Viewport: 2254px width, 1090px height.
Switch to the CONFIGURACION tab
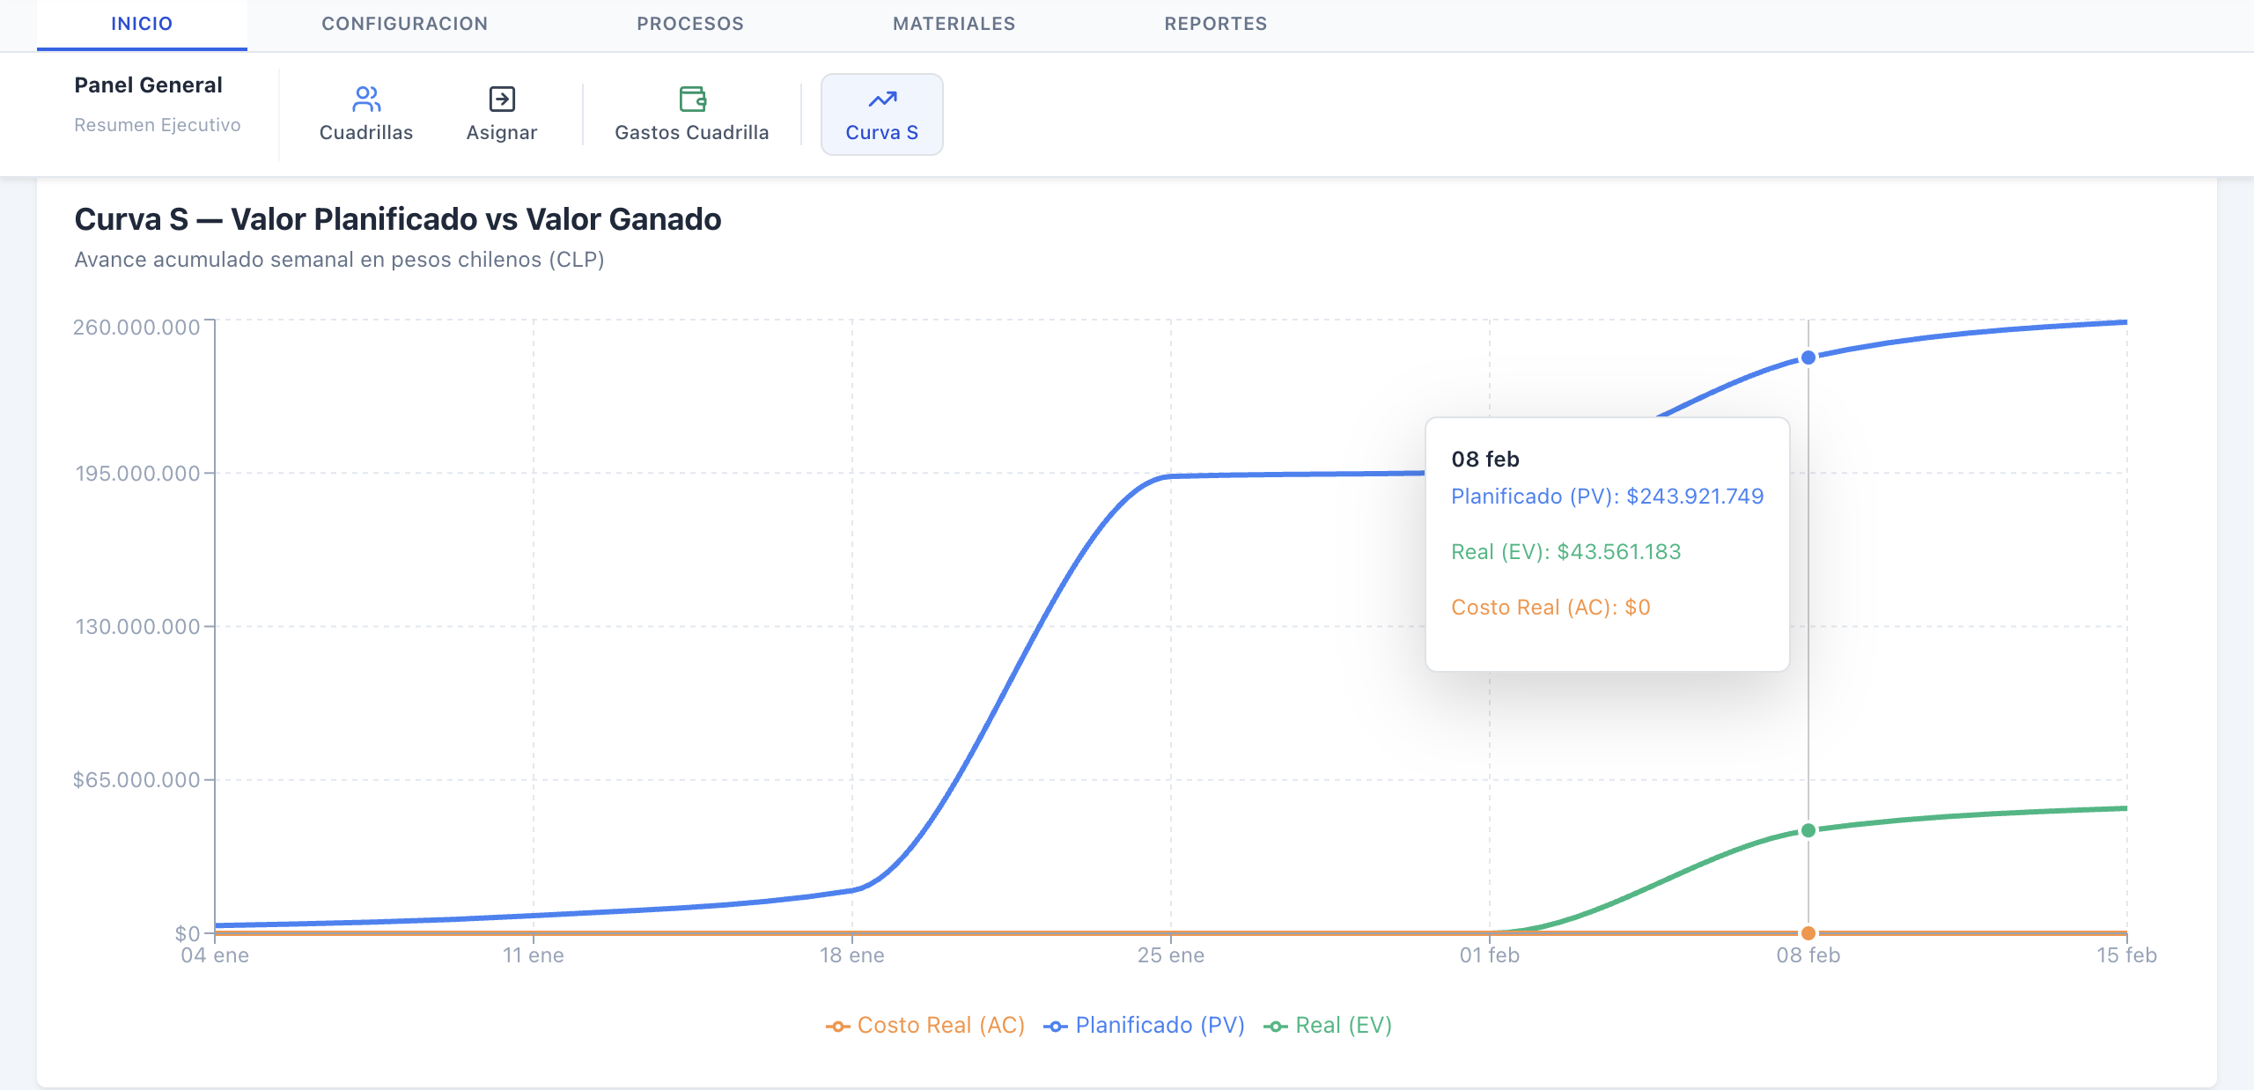tap(404, 24)
